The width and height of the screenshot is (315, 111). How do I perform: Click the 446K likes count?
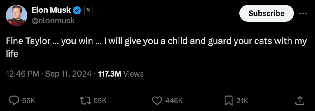pos(174,101)
